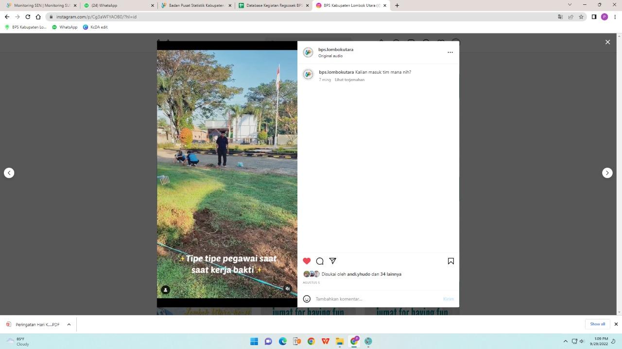The height and width of the screenshot is (349, 622).
Task: Open Chrome's three-dot menu
Action: coord(615,16)
